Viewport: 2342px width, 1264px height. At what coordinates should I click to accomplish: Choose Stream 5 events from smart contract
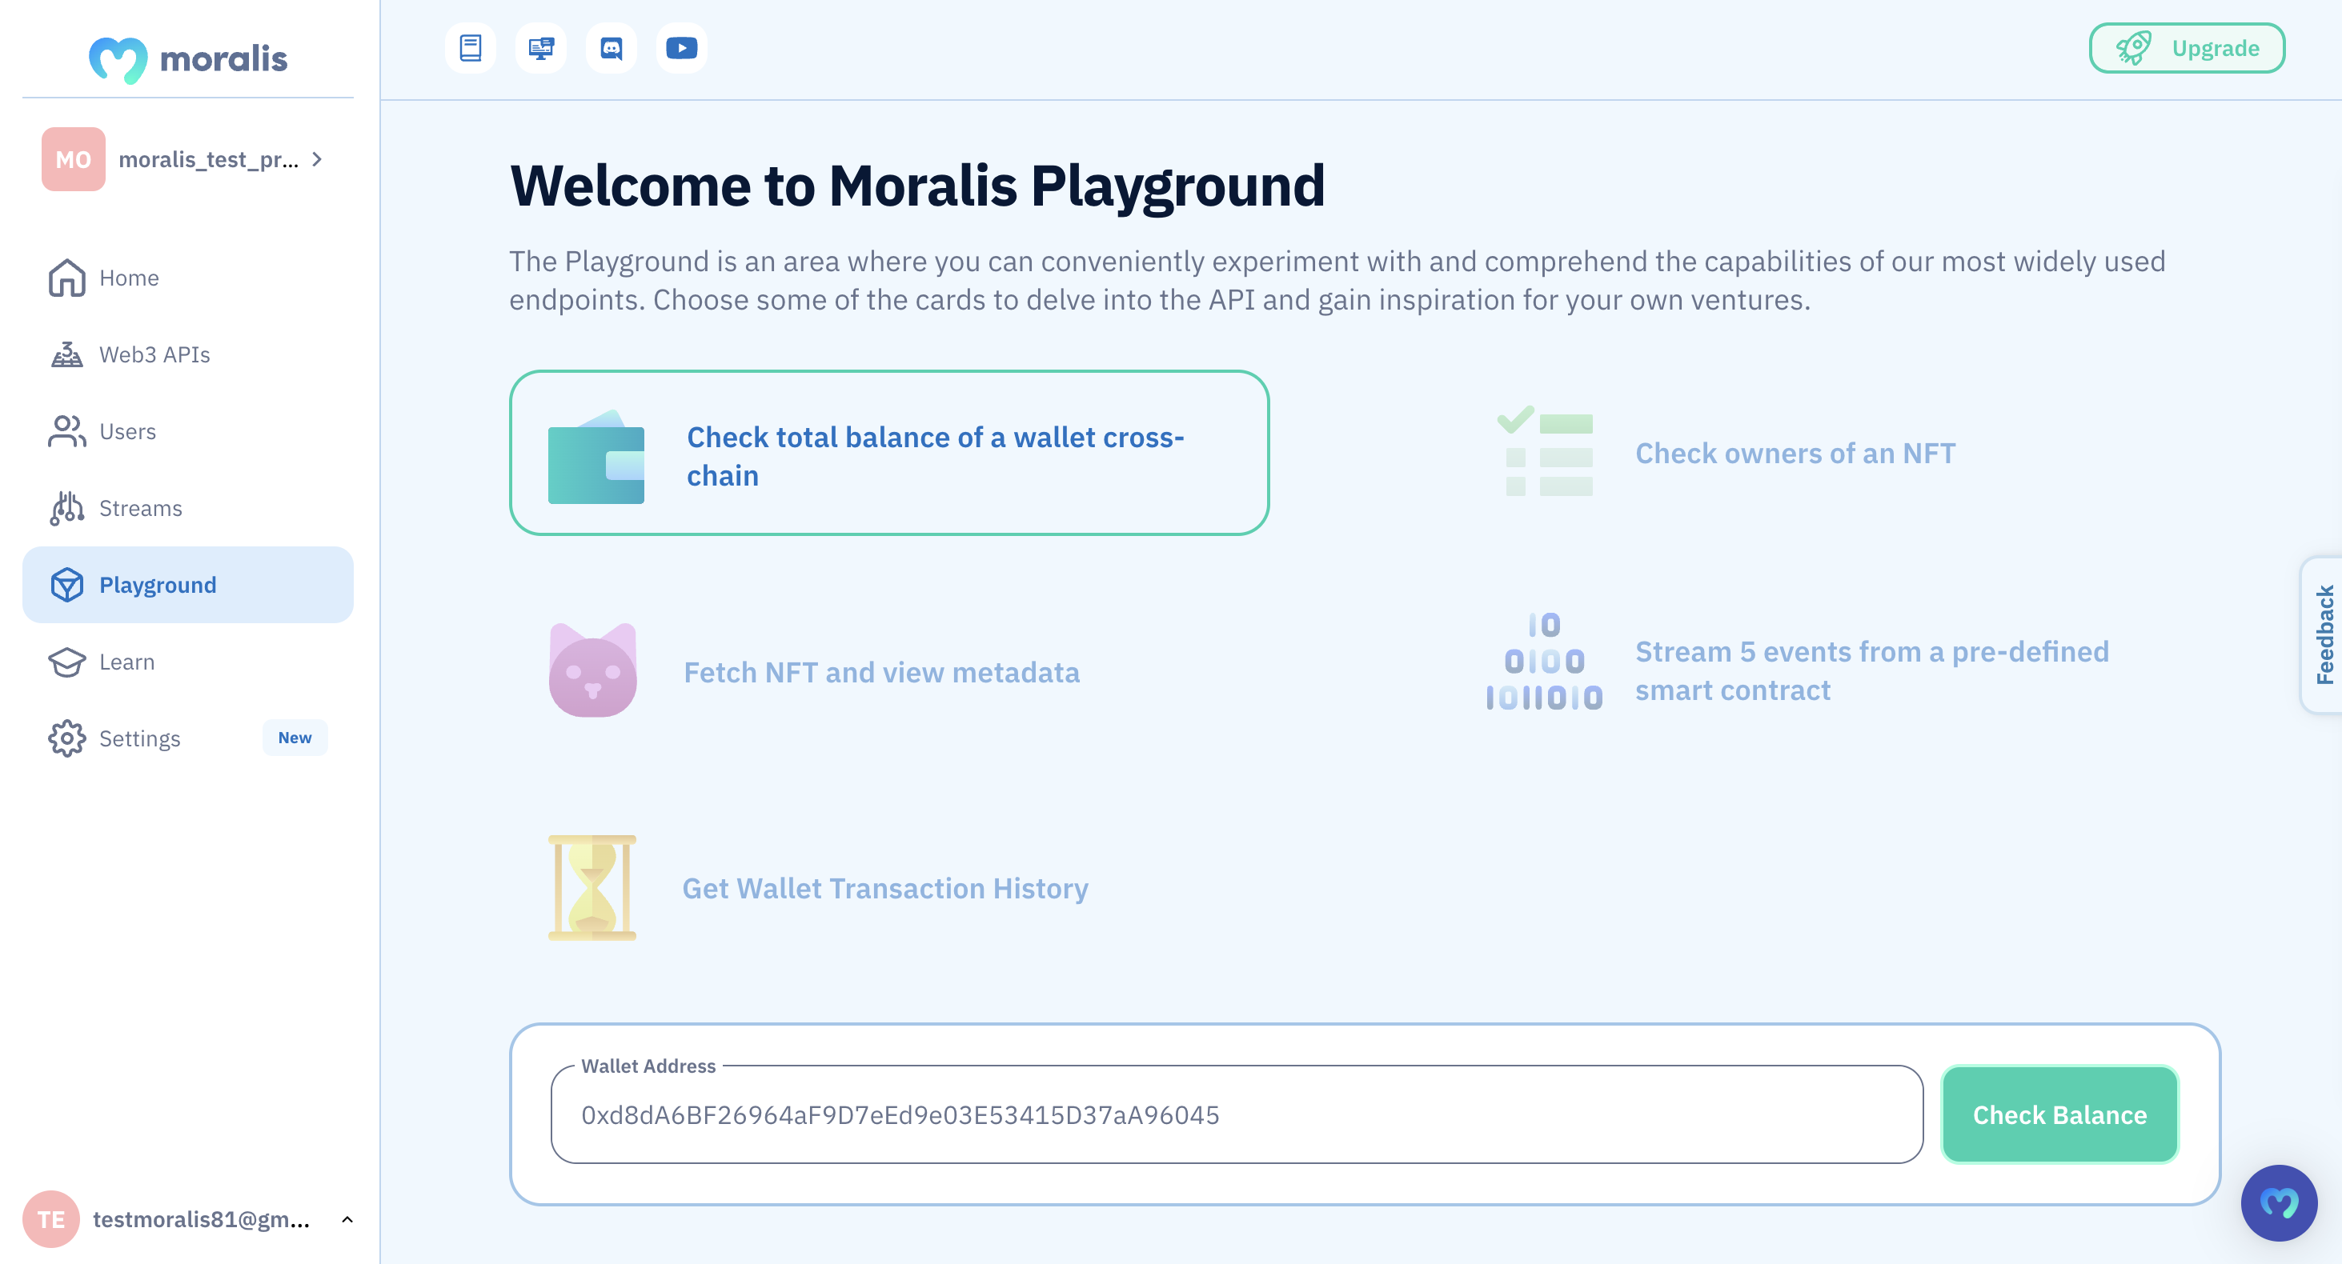pos(1872,671)
